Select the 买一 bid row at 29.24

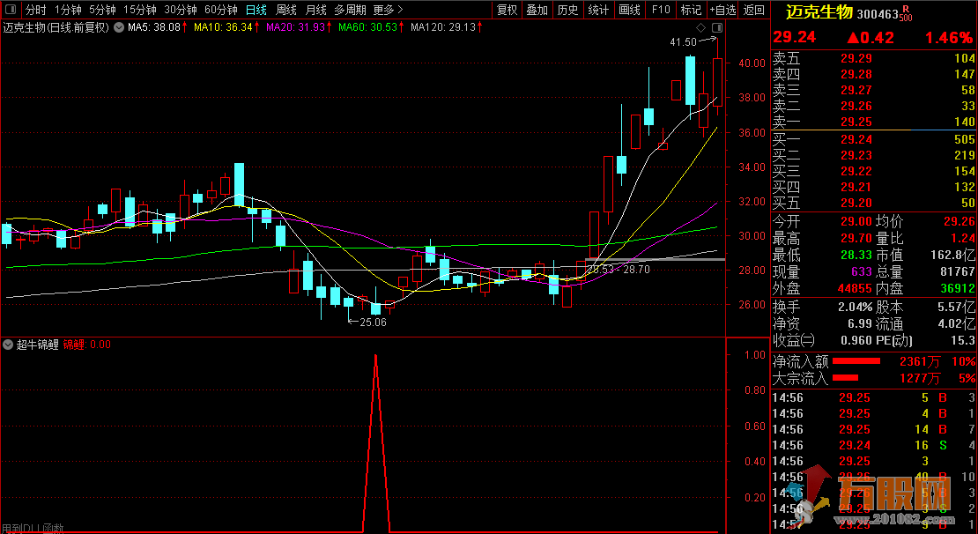pos(874,139)
